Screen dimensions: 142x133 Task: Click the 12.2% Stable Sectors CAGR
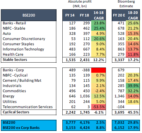point(99,60)
